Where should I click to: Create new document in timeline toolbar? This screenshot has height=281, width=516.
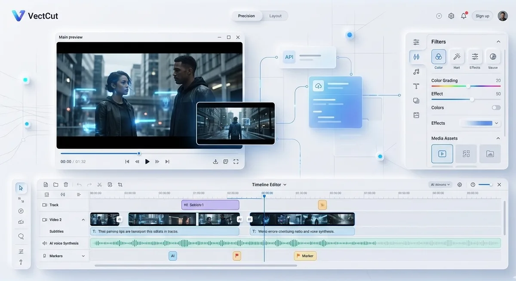pyautogui.click(x=46, y=185)
